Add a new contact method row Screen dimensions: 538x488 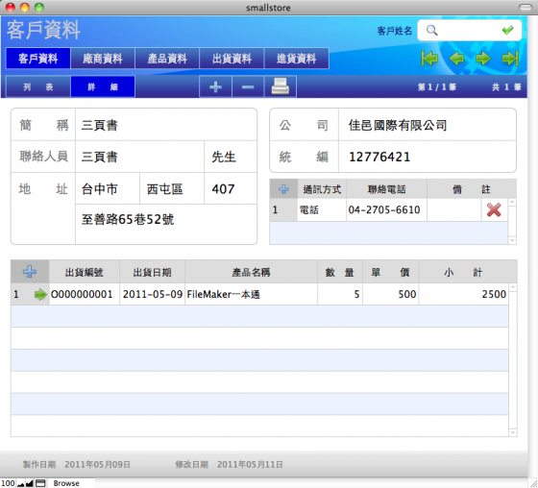(x=283, y=188)
